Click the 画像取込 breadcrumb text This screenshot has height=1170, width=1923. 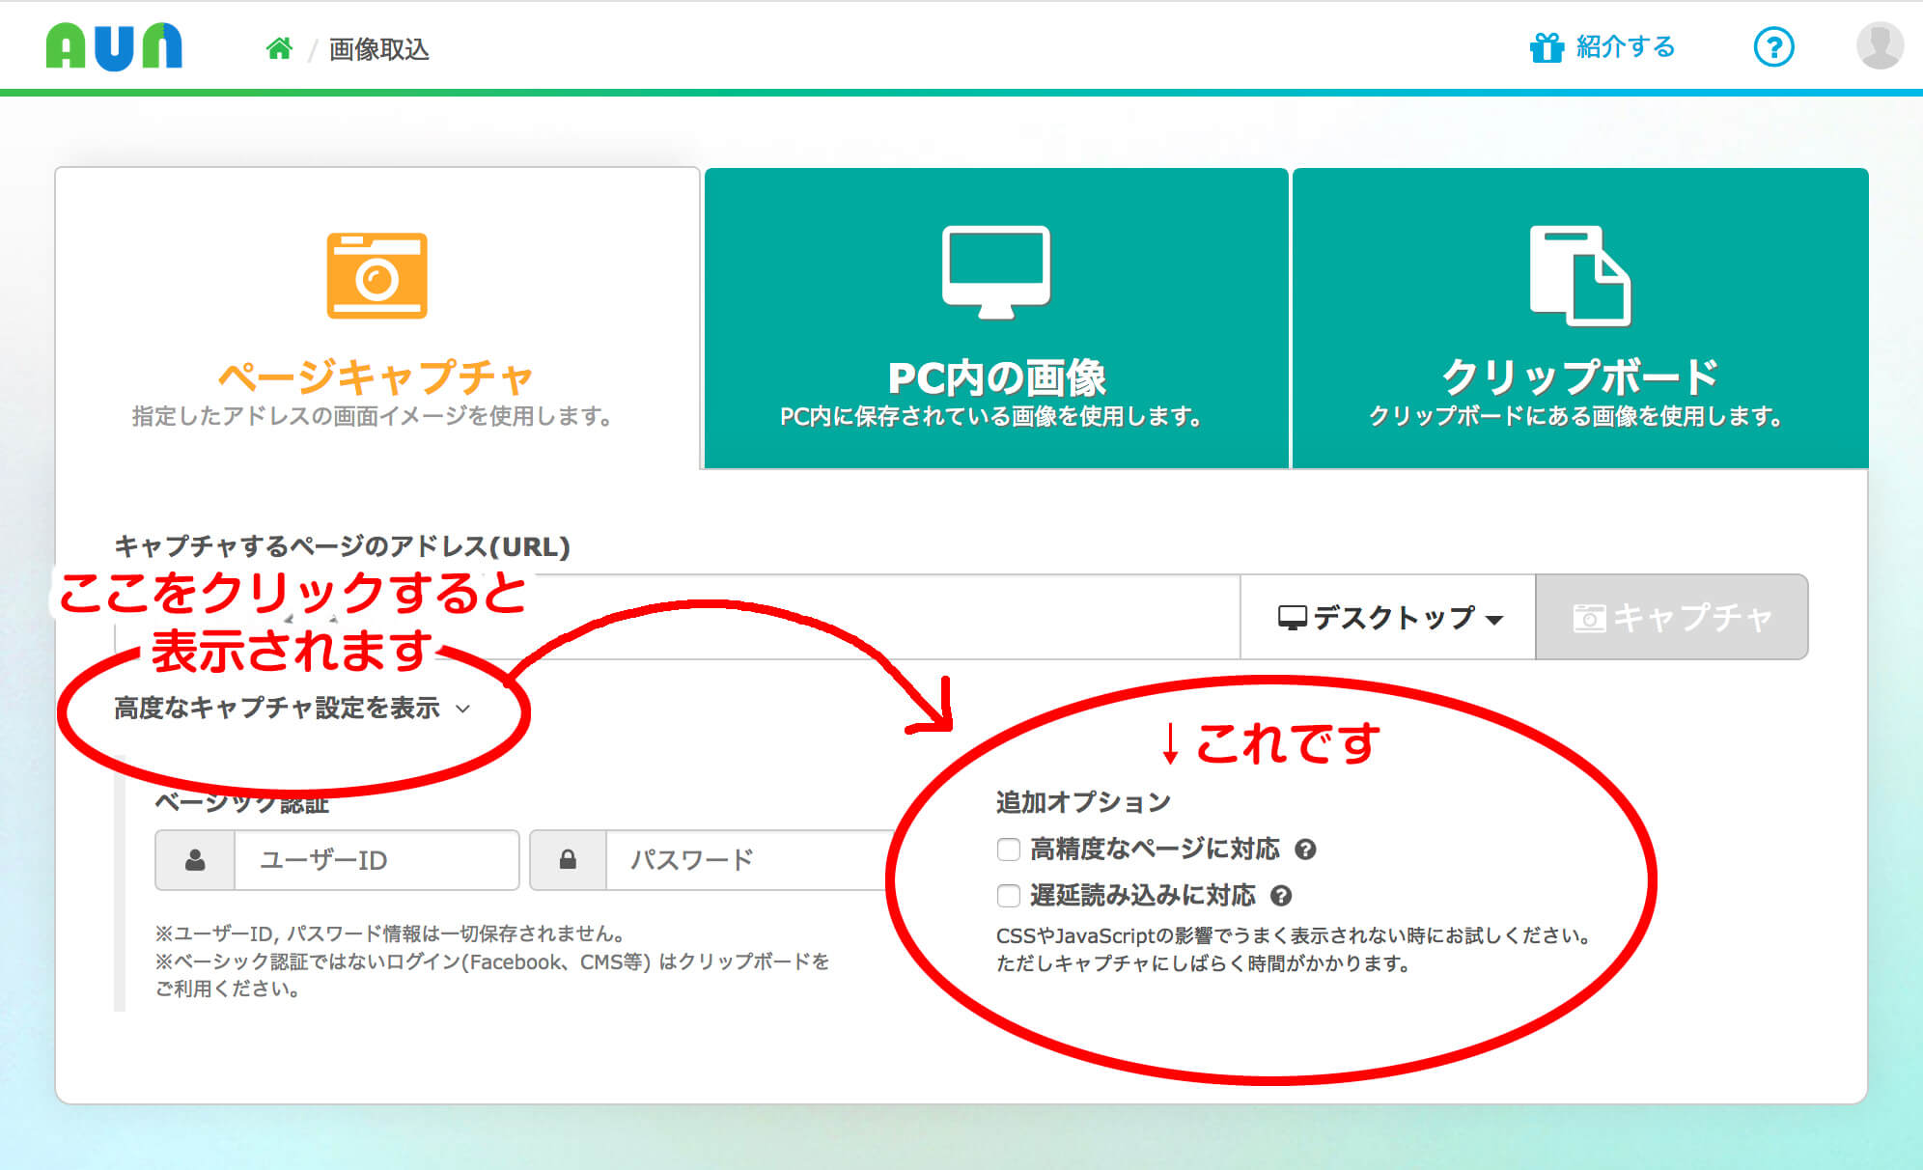point(378,49)
